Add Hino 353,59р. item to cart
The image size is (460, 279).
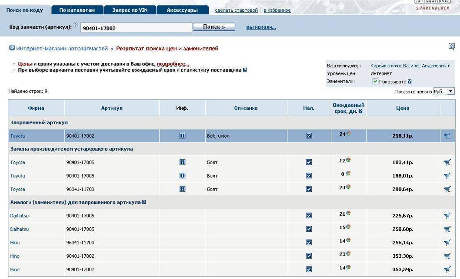point(447,269)
